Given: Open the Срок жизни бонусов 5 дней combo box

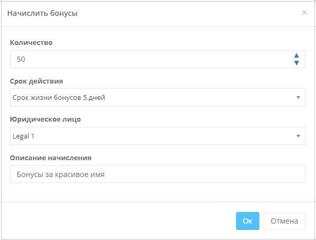Looking at the screenshot, I should tap(158, 97).
